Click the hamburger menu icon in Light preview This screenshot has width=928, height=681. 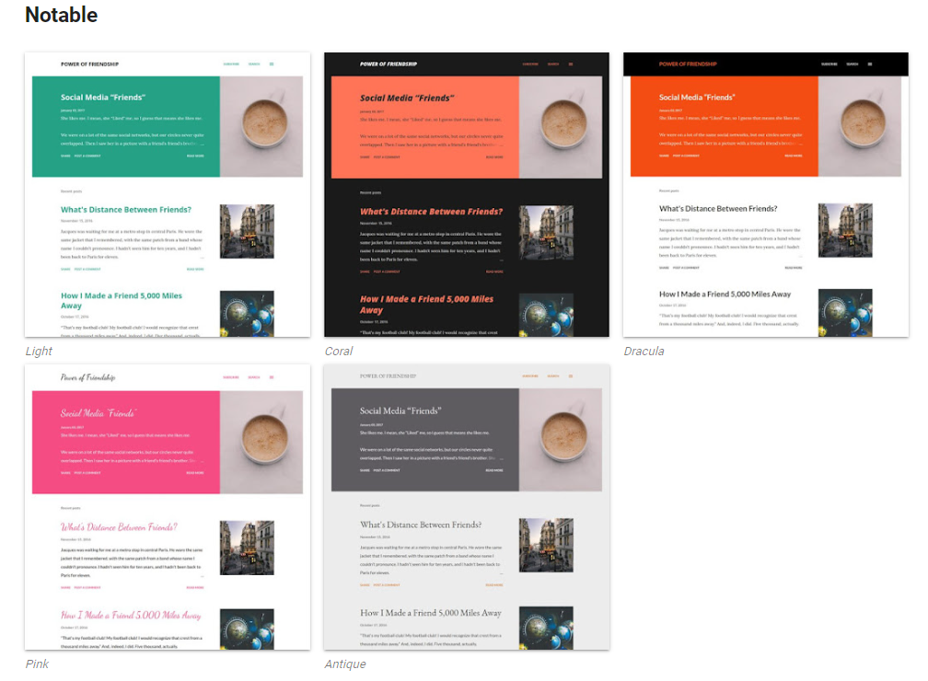click(x=272, y=64)
